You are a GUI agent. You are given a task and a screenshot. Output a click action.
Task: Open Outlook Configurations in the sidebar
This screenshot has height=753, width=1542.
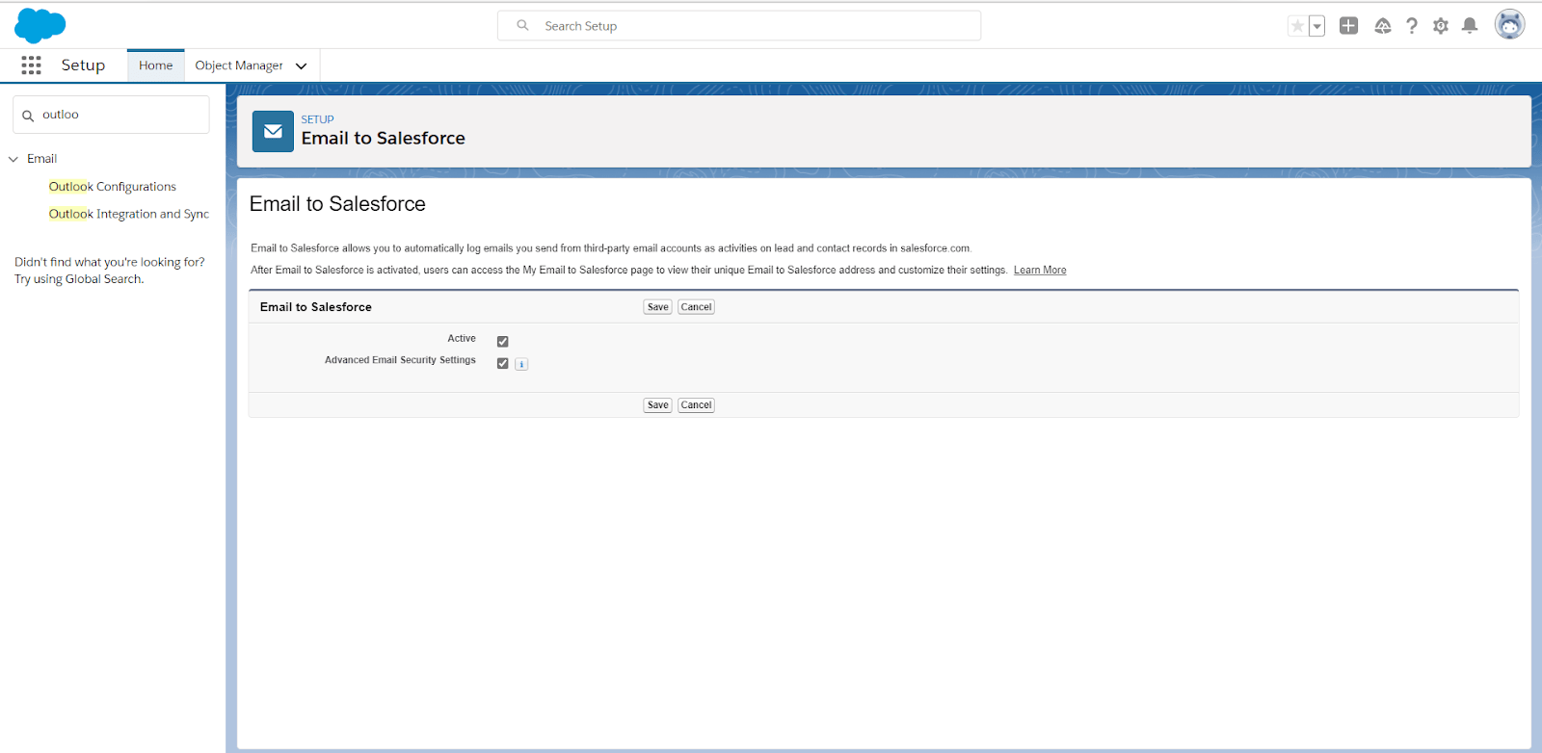point(113,187)
